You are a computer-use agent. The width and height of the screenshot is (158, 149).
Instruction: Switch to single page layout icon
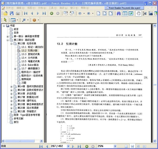pos(126,146)
